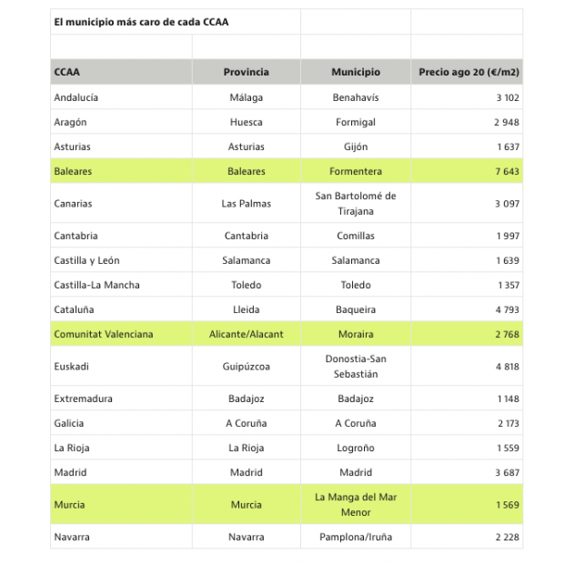Click the Las Palmas province cell

(x=246, y=203)
